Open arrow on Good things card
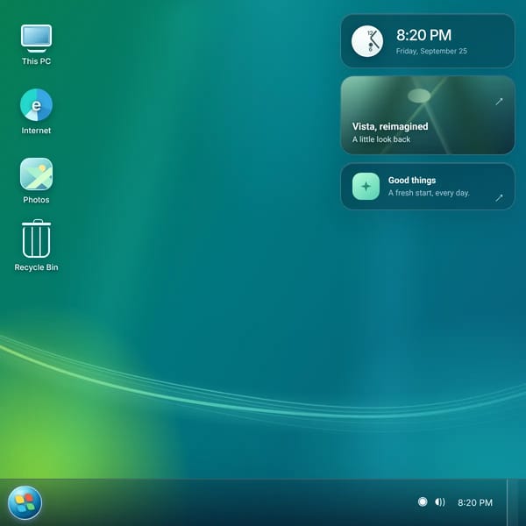526x526 pixels. 499,198
